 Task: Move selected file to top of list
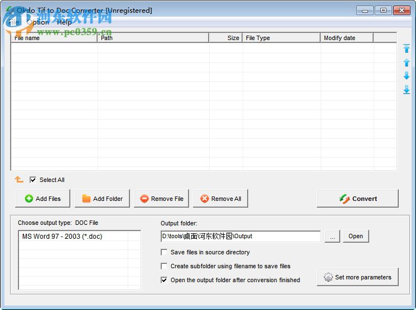[406, 48]
